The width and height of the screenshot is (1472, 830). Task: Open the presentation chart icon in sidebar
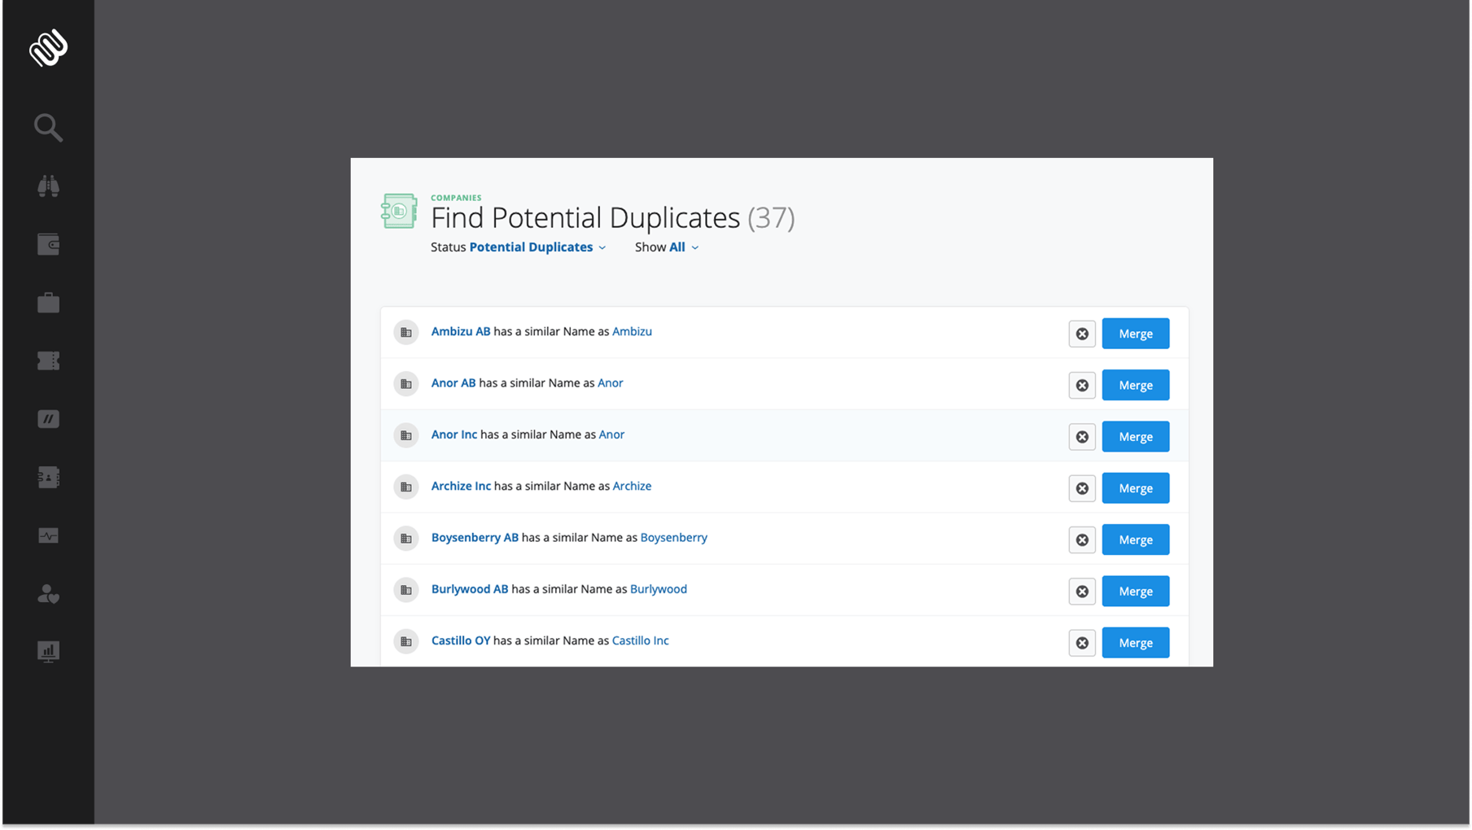tap(48, 652)
